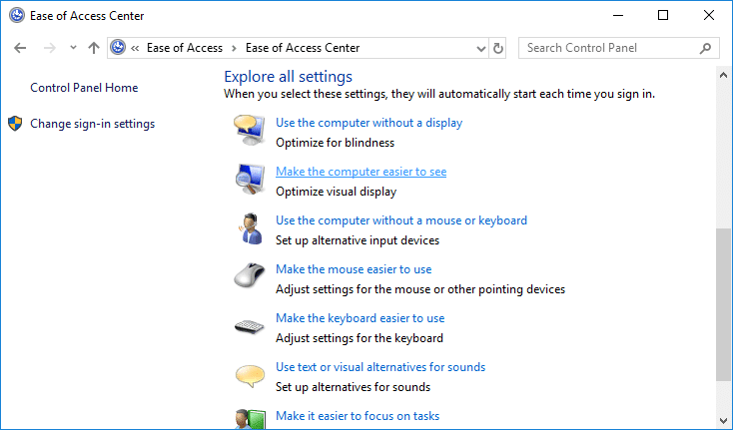Expand the recent locations dropdown arrow
Image resolution: width=733 pixels, height=430 pixels.
(x=72, y=48)
